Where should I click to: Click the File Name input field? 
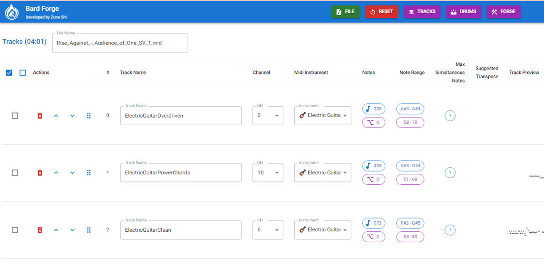click(x=120, y=43)
